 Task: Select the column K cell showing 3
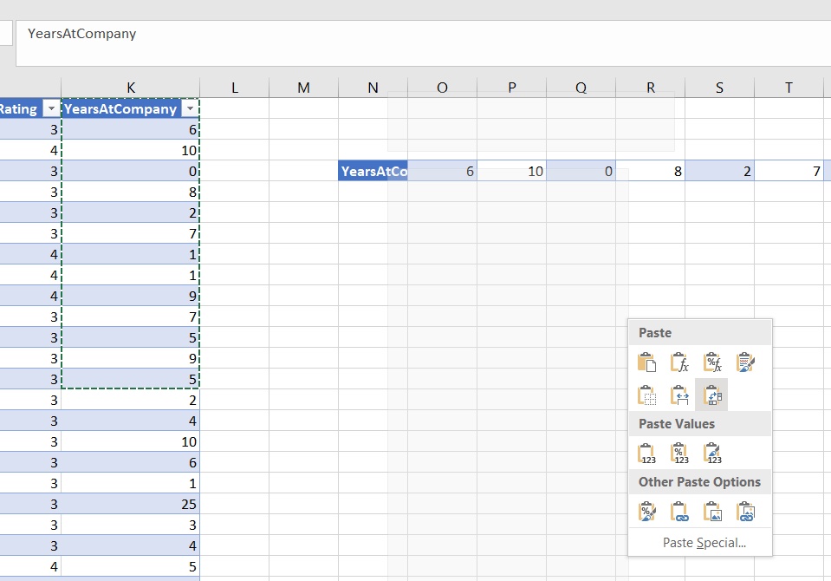tap(130, 525)
